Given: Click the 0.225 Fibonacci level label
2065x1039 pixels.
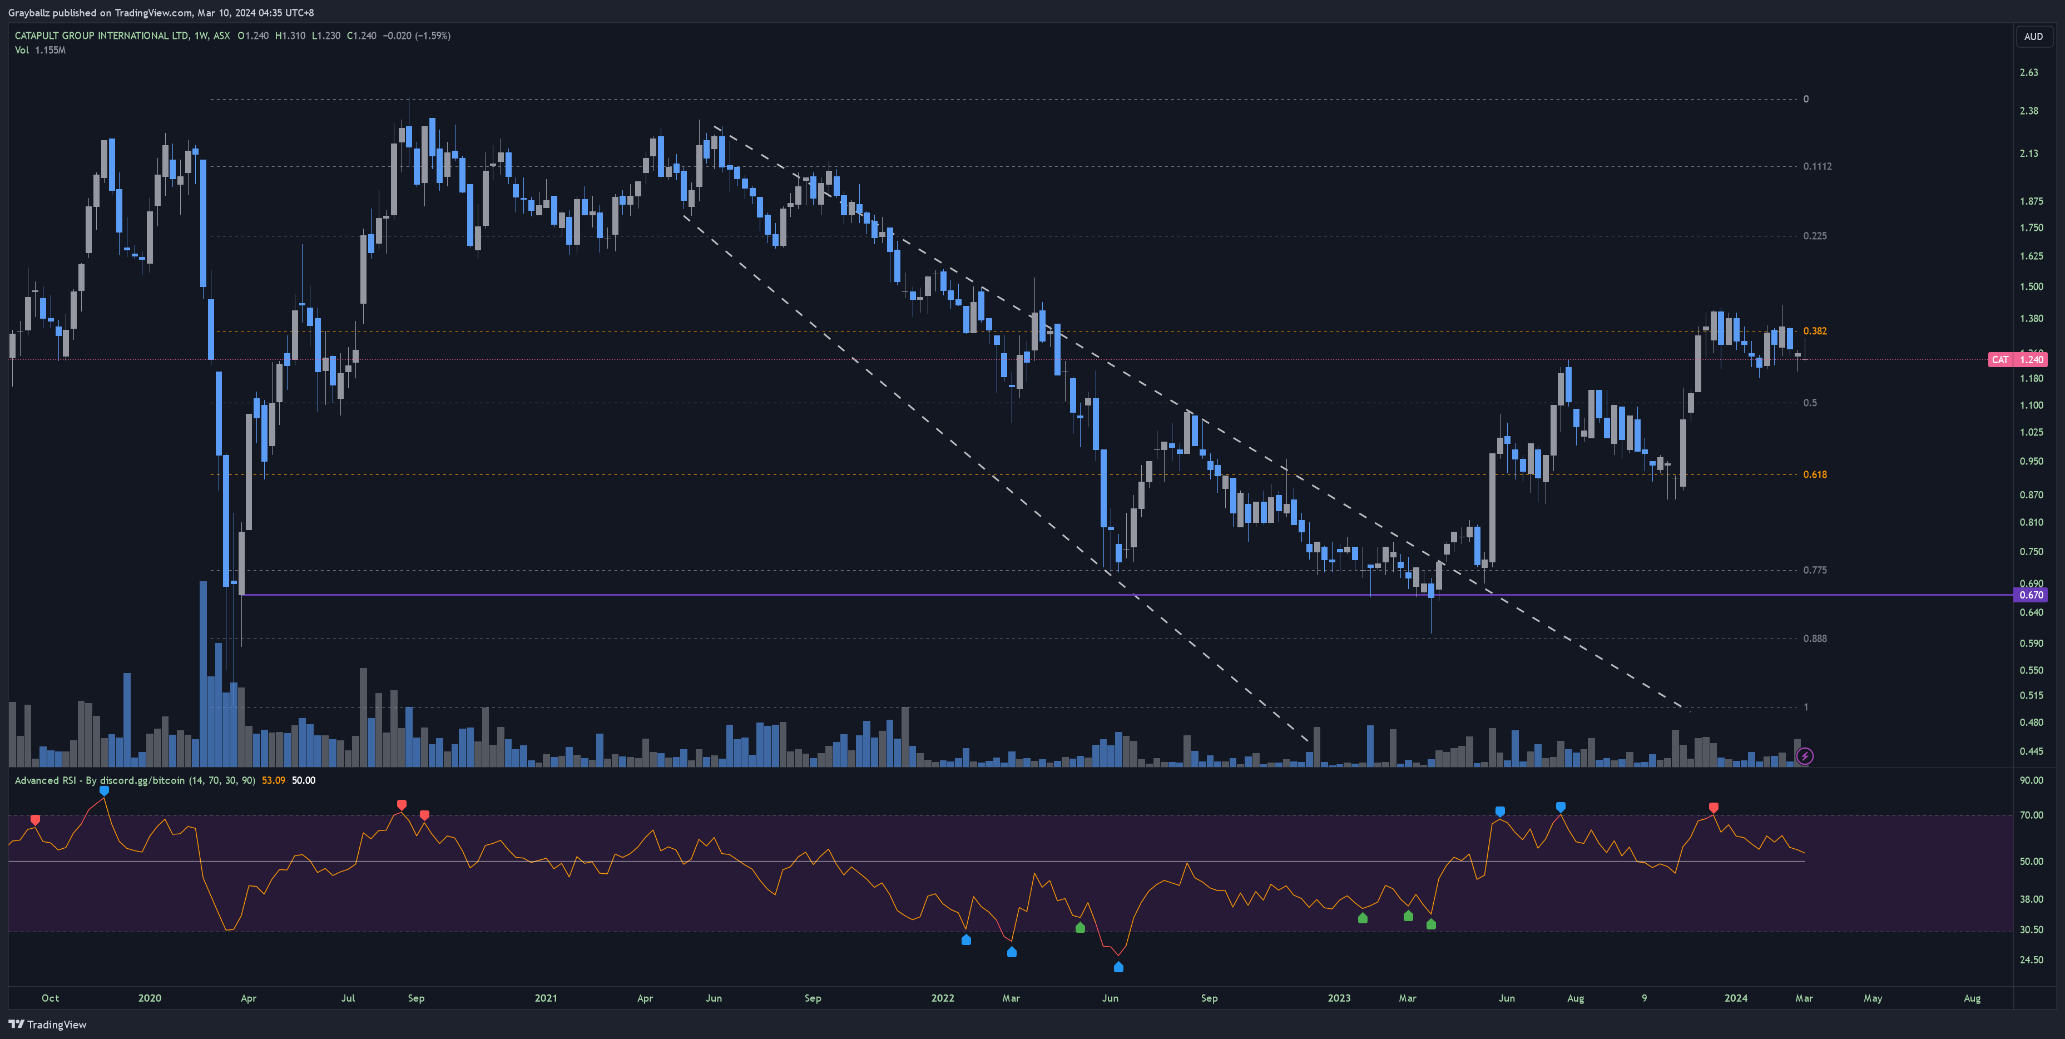Looking at the screenshot, I should tap(1815, 235).
